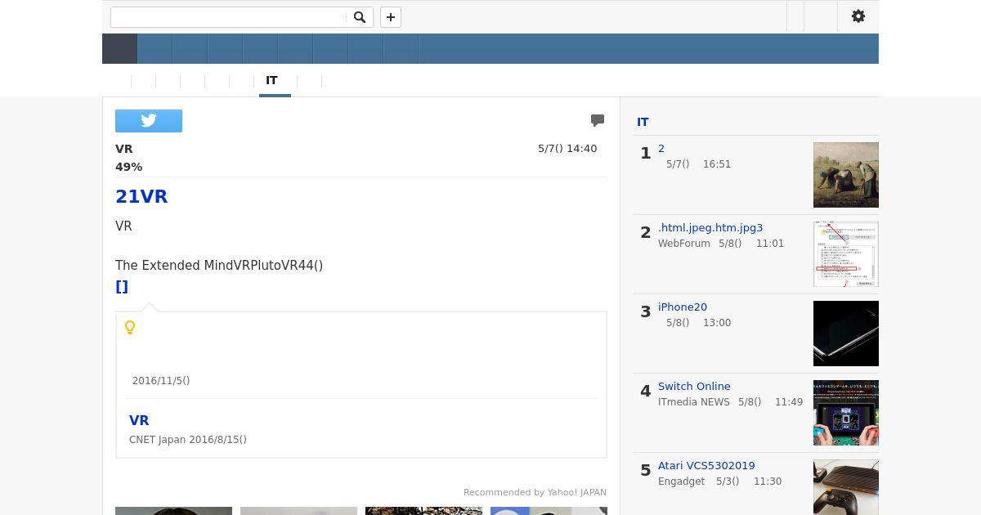The width and height of the screenshot is (981, 515).
Task: Select the IT category tab
Action: click(x=271, y=81)
